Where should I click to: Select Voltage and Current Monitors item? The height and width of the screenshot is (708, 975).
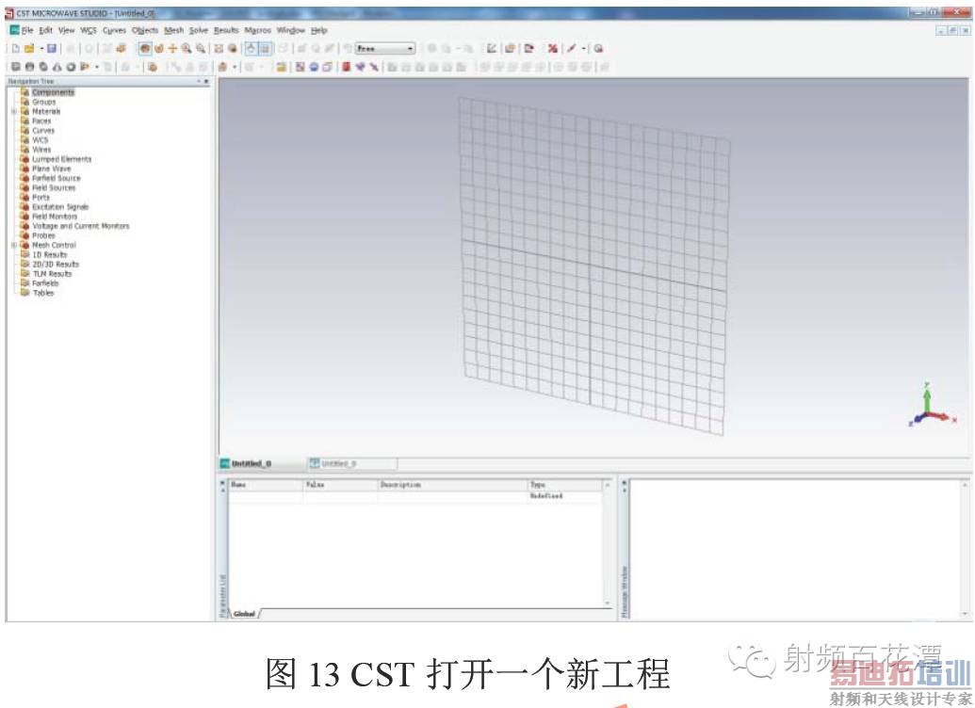81,226
